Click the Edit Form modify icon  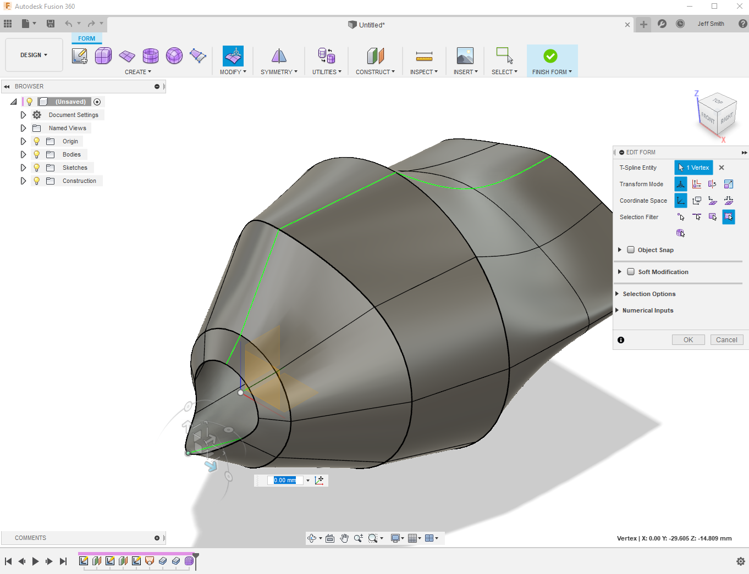coord(233,55)
